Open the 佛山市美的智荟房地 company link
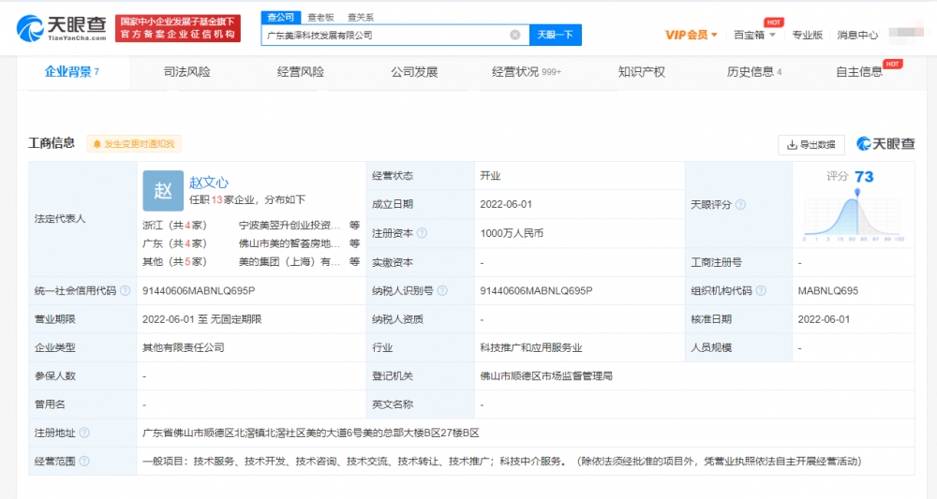Viewport: 937px width, 499px height. pyautogui.click(x=290, y=243)
